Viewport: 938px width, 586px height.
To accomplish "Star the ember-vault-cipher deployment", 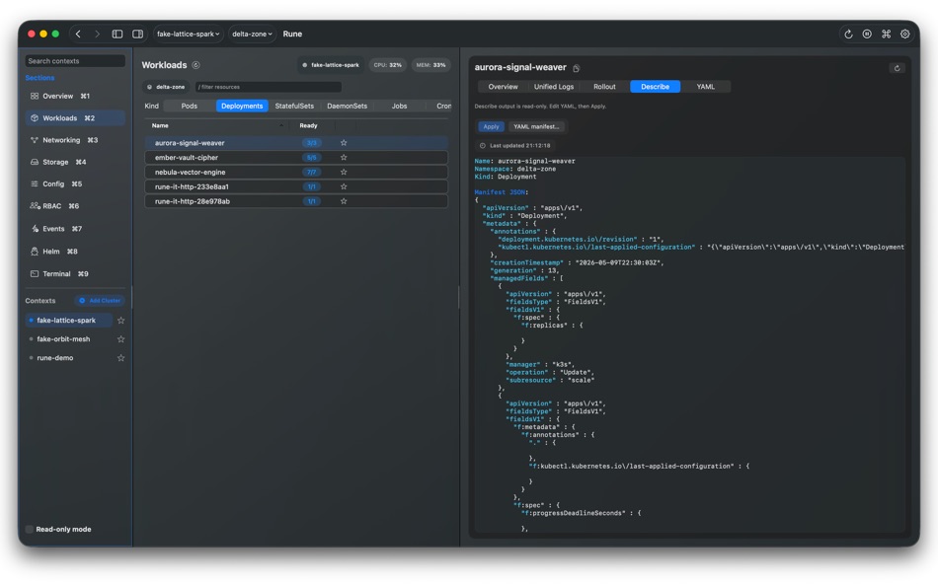I will click(344, 157).
